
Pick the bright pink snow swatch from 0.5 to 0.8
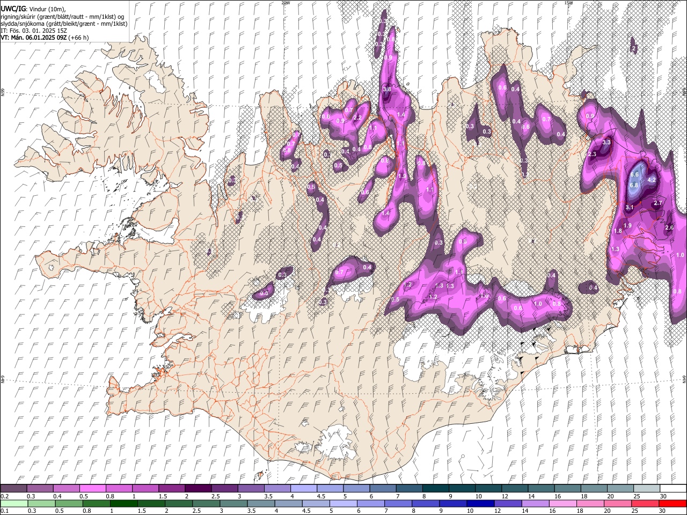click(x=92, y=488)
